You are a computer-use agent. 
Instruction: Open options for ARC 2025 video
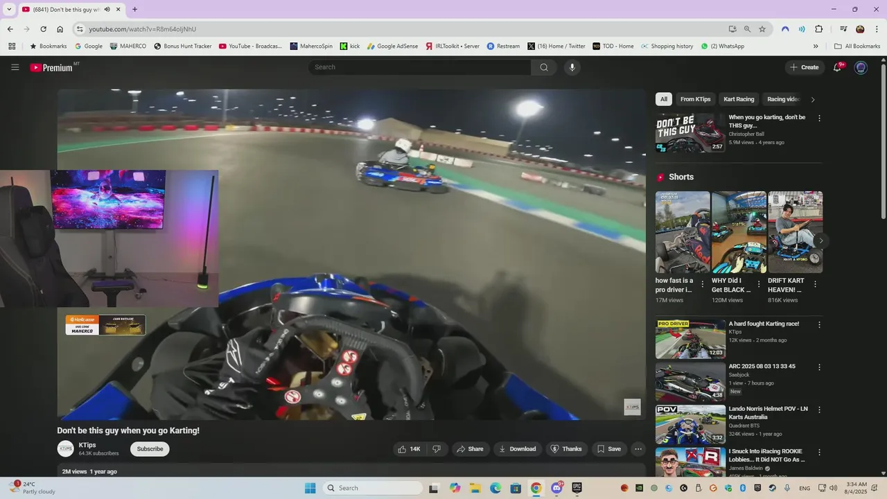[819, 367]
